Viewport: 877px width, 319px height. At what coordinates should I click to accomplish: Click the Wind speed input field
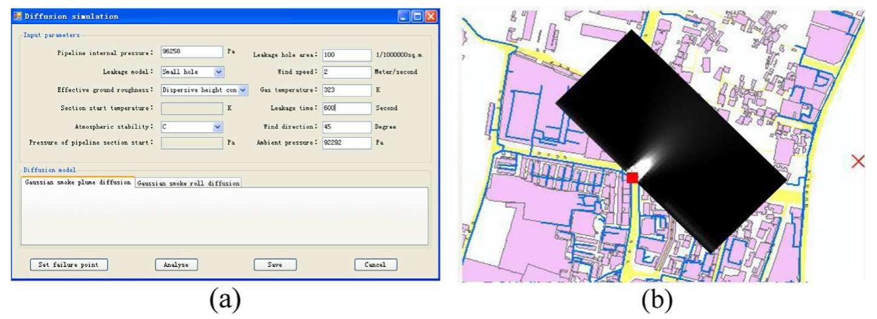[x=346, y=72]
